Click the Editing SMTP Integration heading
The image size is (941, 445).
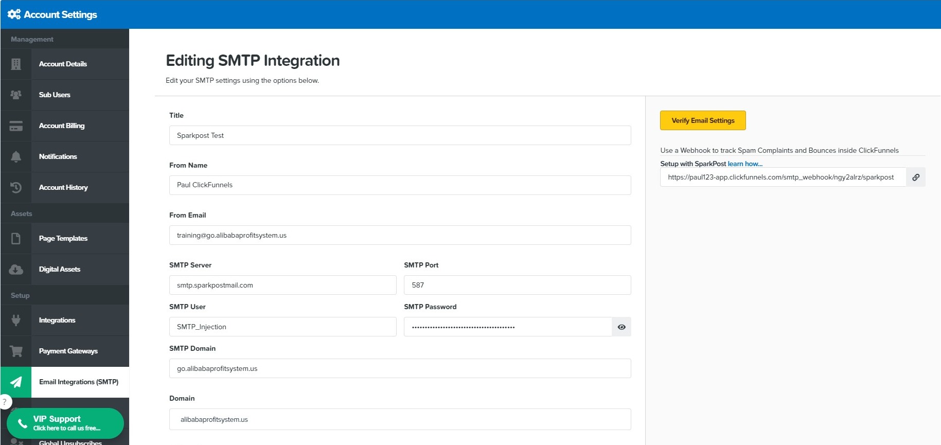[x=253, y=60]
